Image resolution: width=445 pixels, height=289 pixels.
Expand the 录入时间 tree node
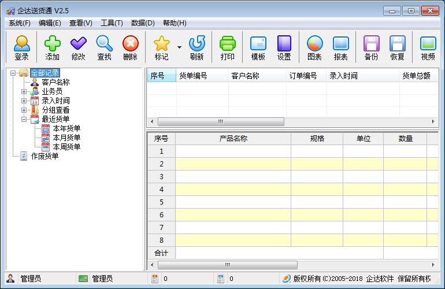point(24,101)
